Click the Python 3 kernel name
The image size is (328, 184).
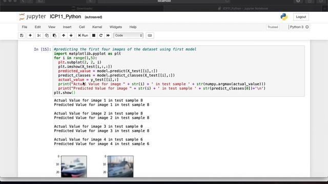tap(297, 27)
